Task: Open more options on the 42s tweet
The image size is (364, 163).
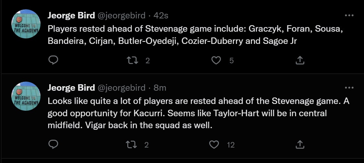Action: click(x=349, y=15)
